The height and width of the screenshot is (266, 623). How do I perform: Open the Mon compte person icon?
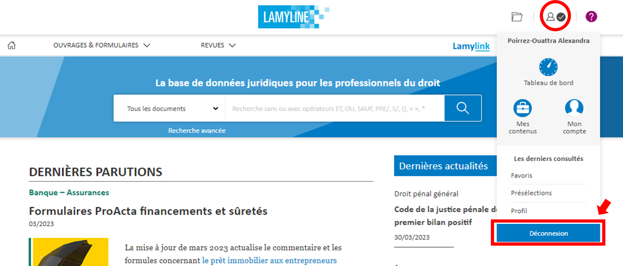tap(574, 108)
